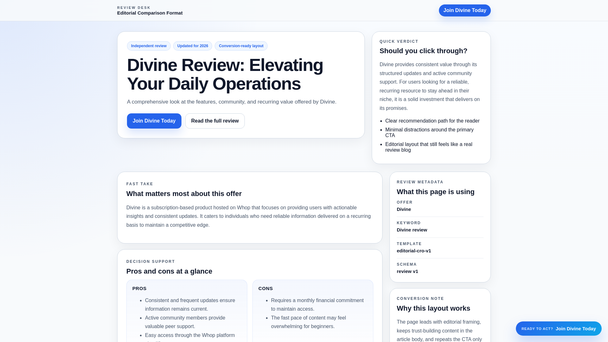Click the SCHEMA field label
The height and width of the screenshot is (342, 608).
(x=407, y=264)
